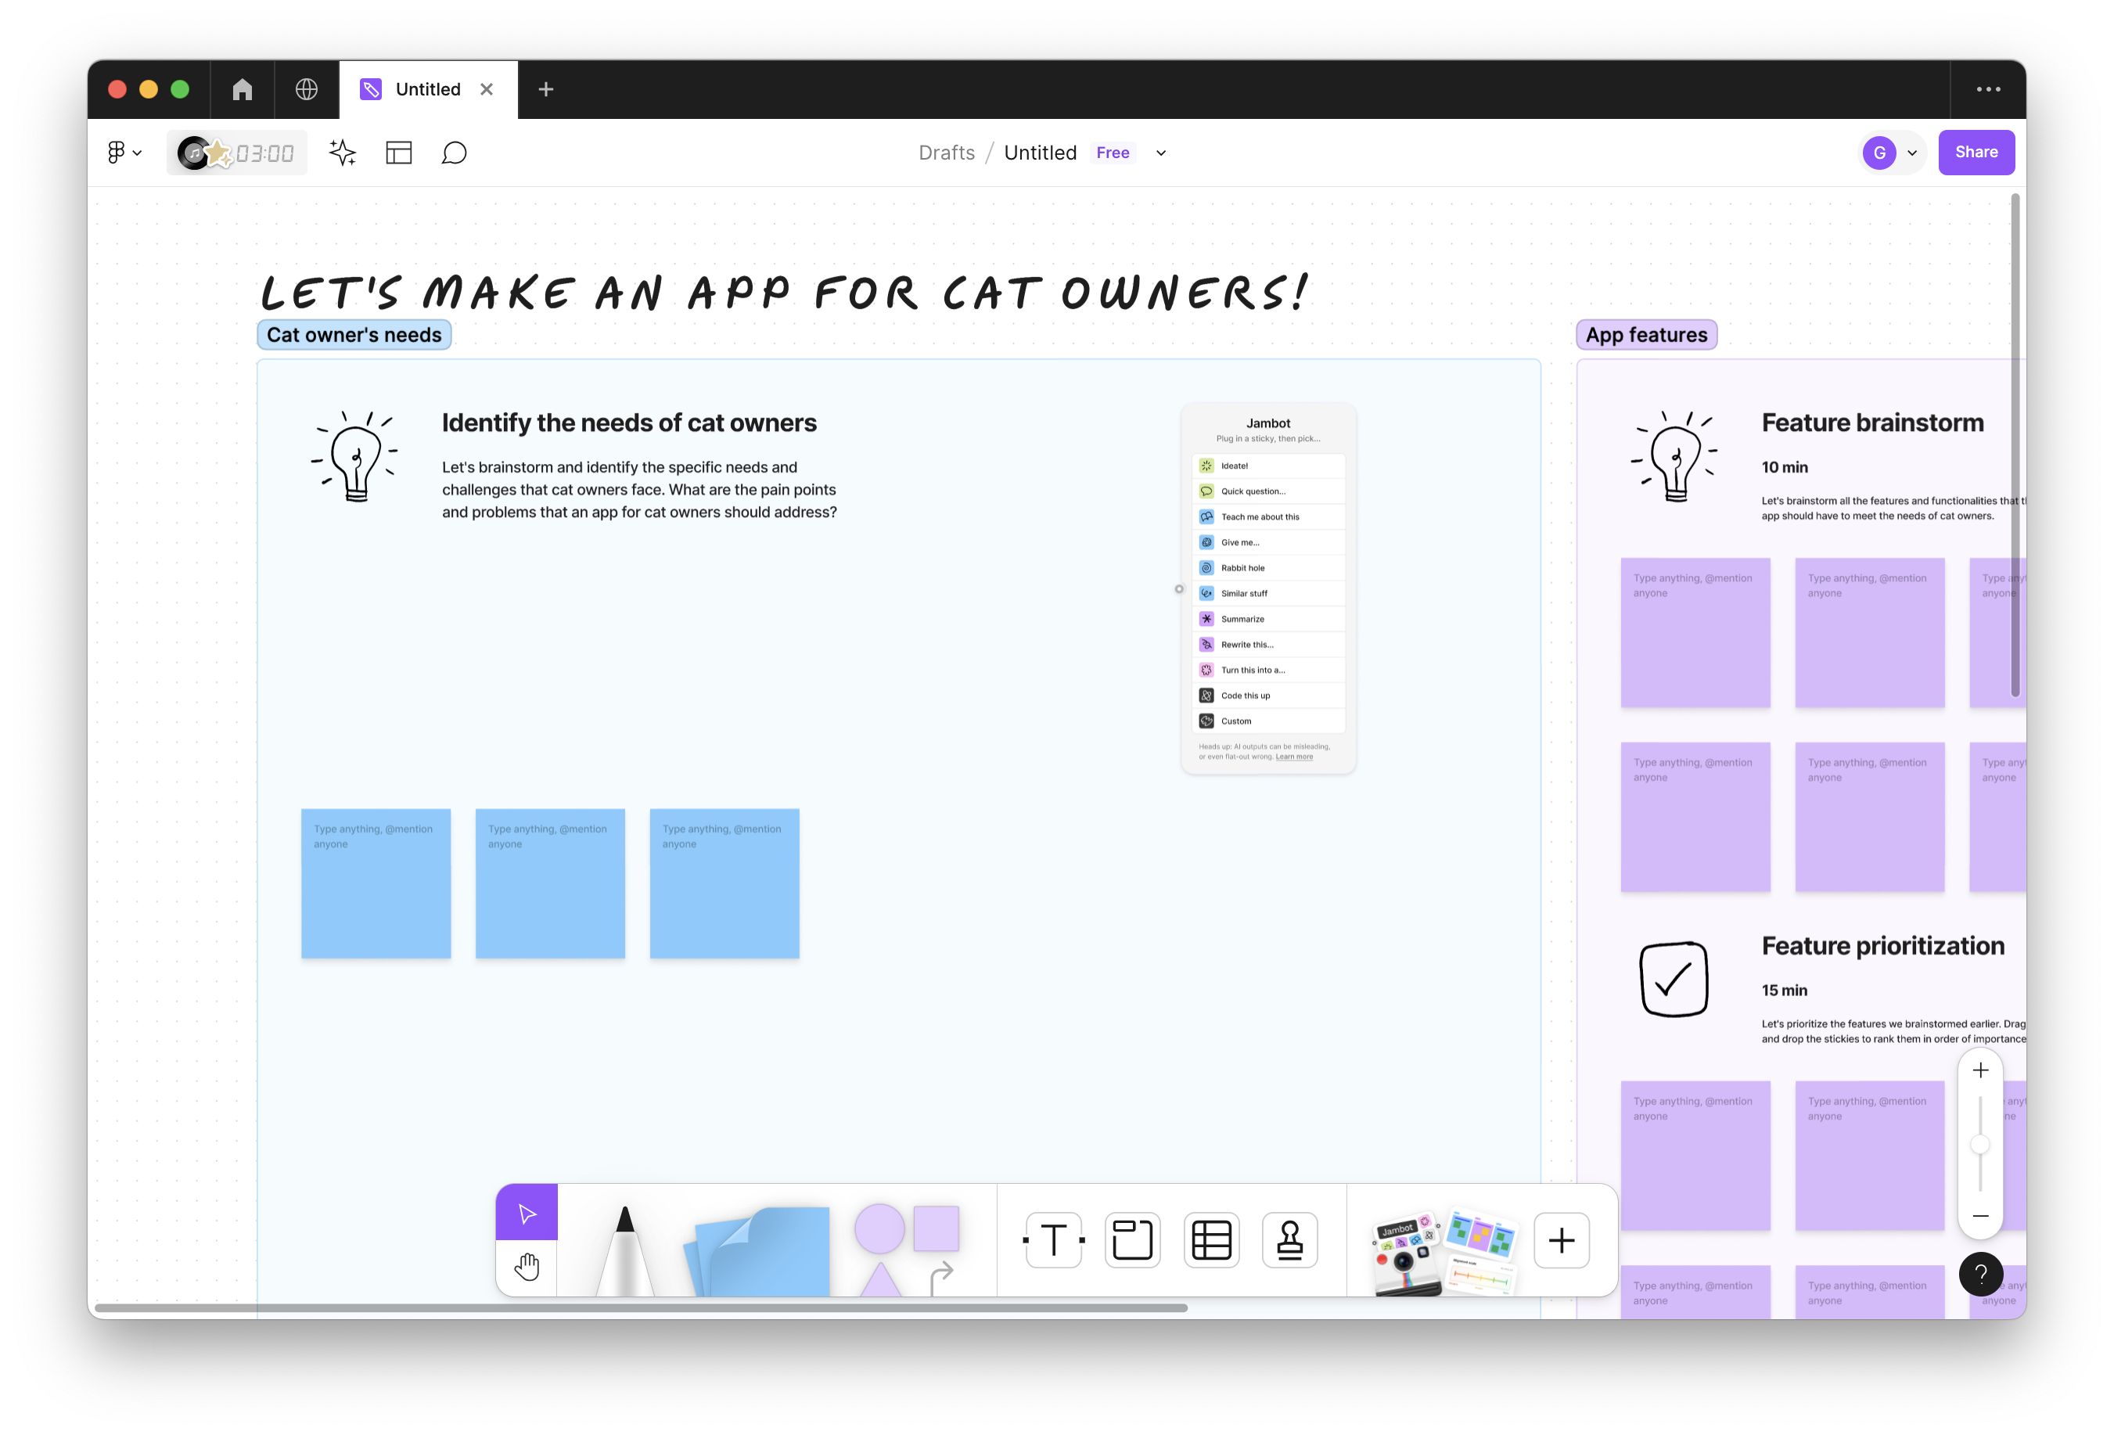Activate the move select arrow tool
The width and height of the screenshot is (2114, 1435).
tap(527, 1213)
